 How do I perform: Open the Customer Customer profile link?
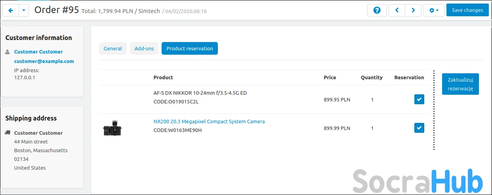point(38,52)
